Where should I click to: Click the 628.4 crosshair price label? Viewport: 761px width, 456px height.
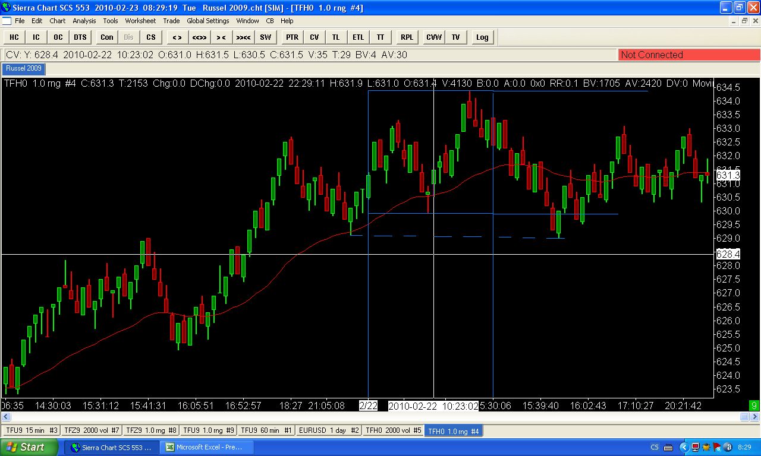click(728, 254)
